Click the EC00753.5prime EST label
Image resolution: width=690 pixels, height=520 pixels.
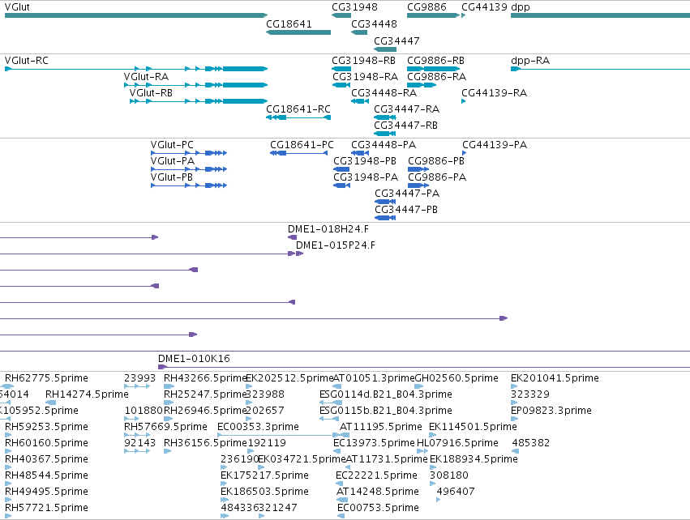[378, 509]
